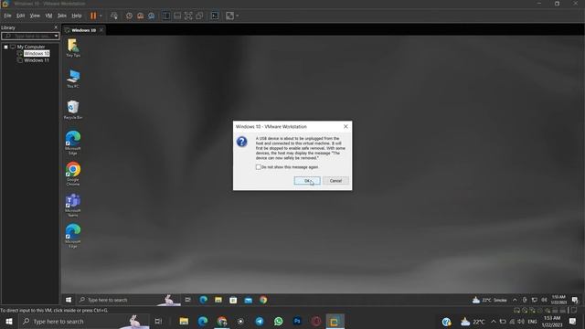The width and height of the screenshot is (585, 329).
Task: Close the Windows 10 VM tab
Action: click(101, 30)
